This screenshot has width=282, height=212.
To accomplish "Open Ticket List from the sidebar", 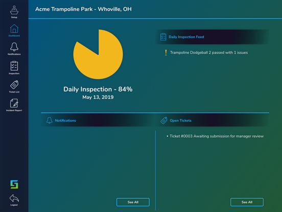I will [14, 87].
